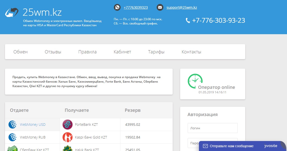This screenshot has width=287, height=151.
Task: Open the Контакты menu item
Action: click(191, 52)
